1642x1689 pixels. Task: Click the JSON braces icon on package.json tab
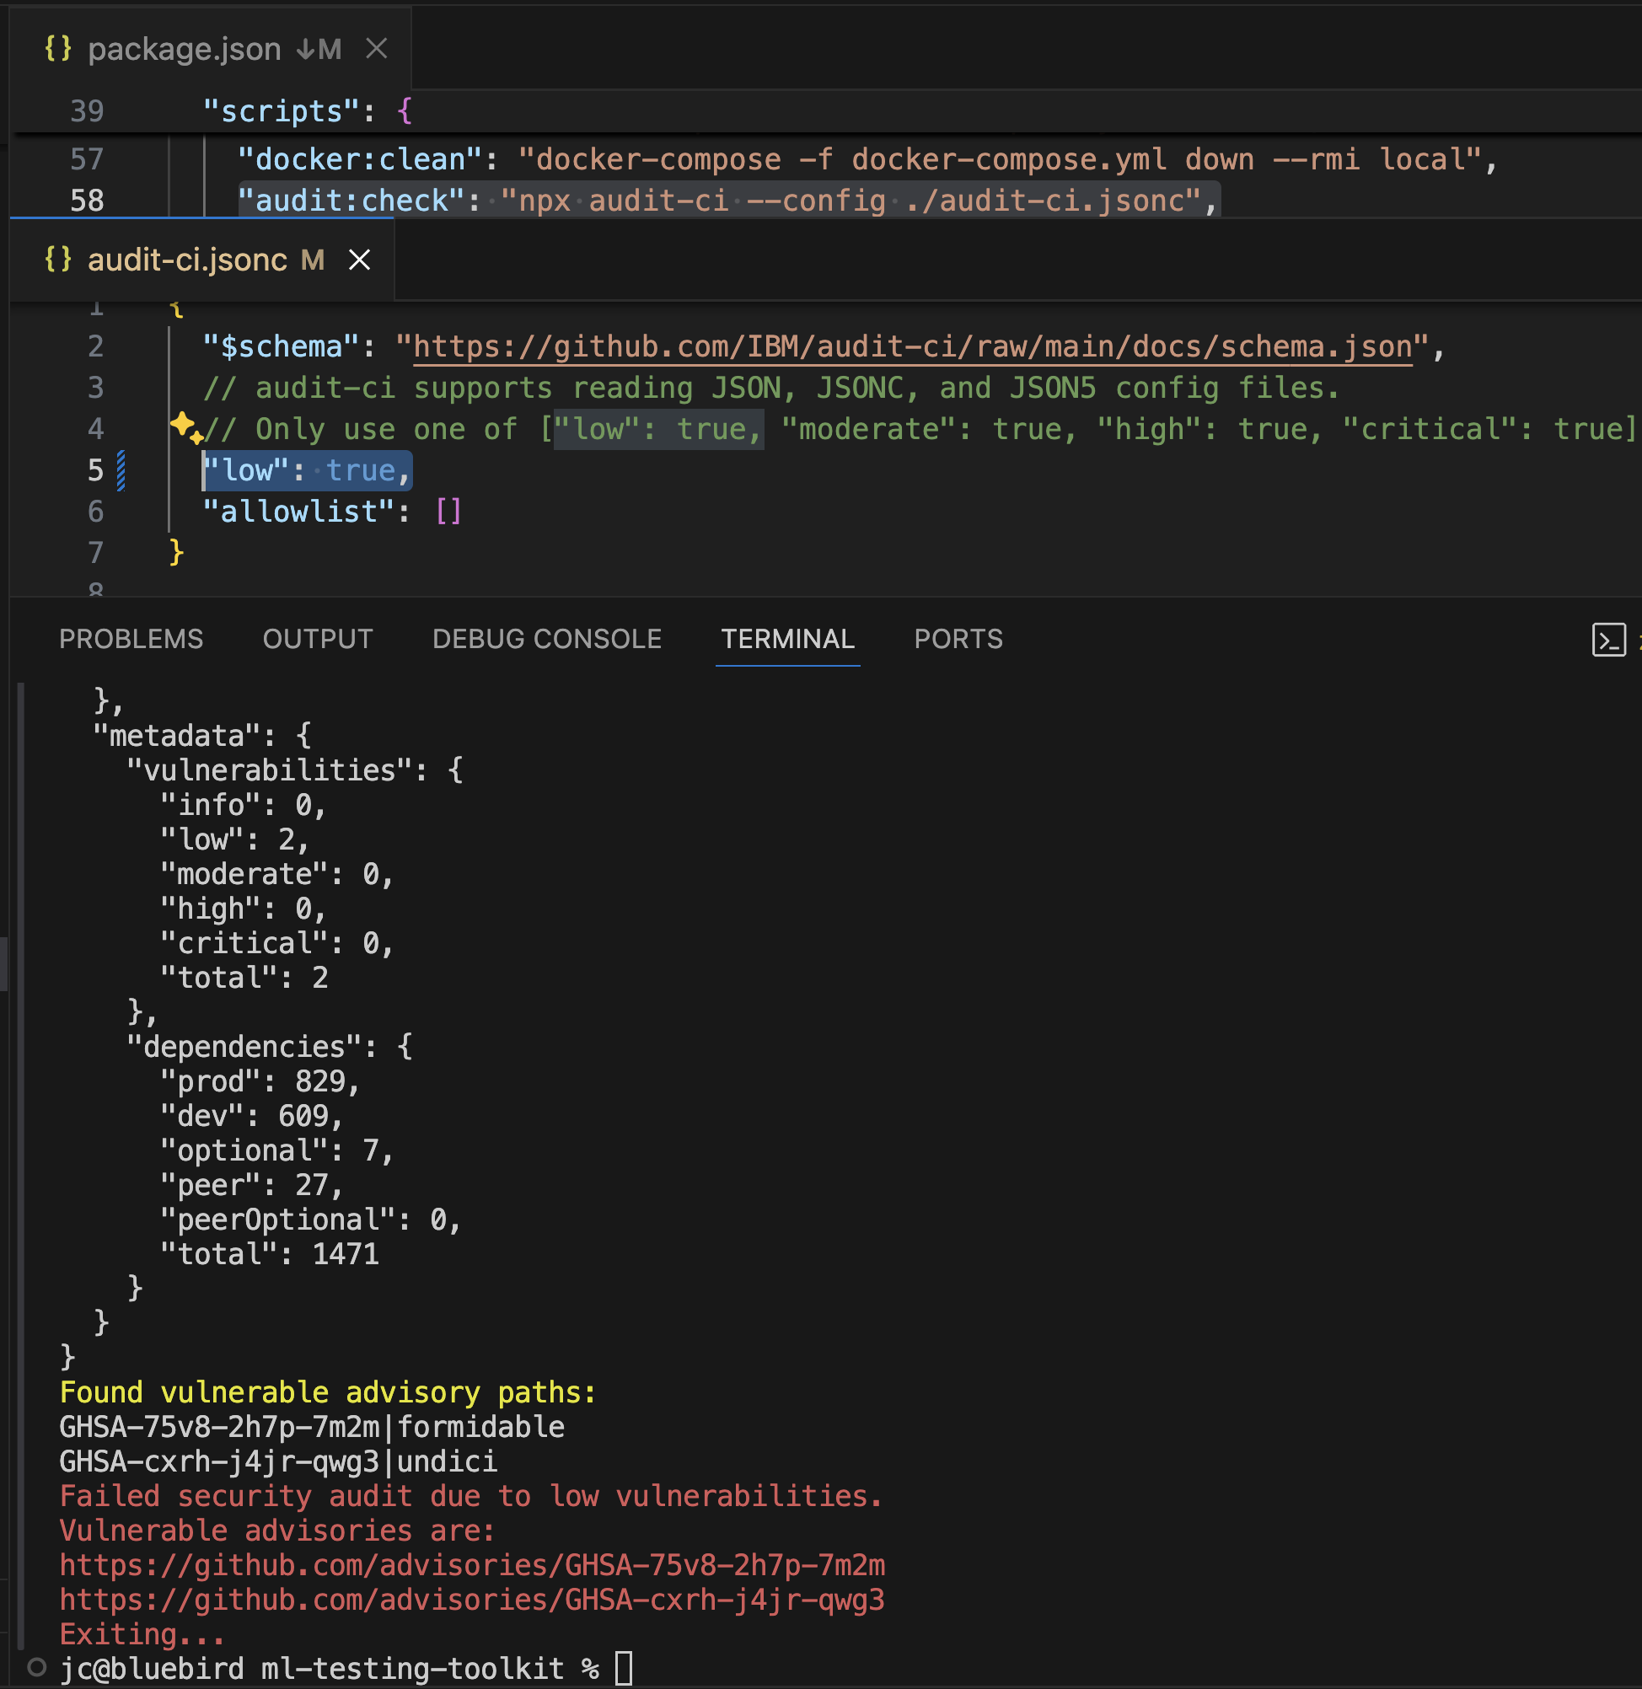(x=58, y=48)
